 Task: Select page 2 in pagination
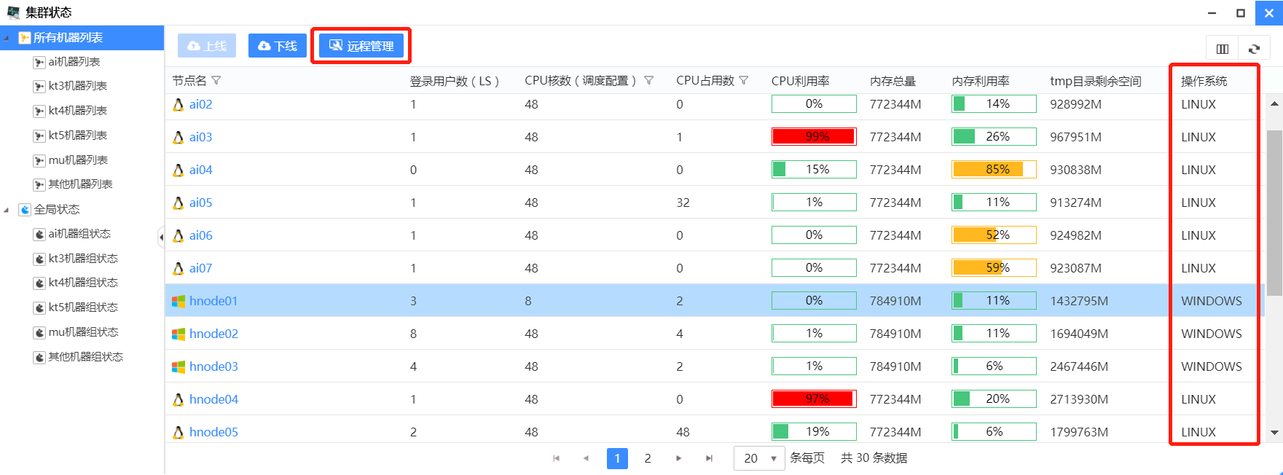[x=648, y=458]
